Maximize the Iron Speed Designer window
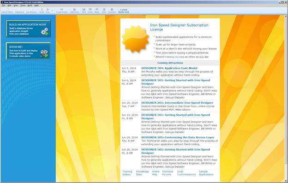This screenshot has width=288, height=183. [283, 2]
